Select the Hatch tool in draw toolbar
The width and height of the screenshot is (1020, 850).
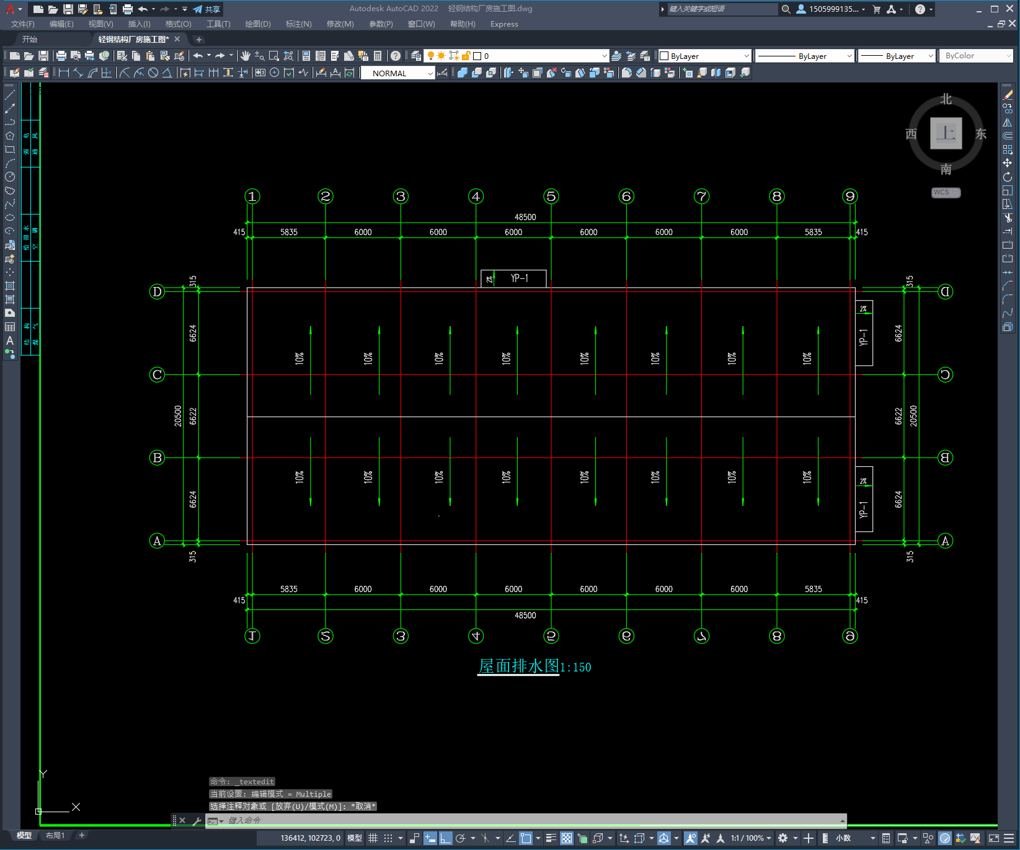(x=10, y=286)
